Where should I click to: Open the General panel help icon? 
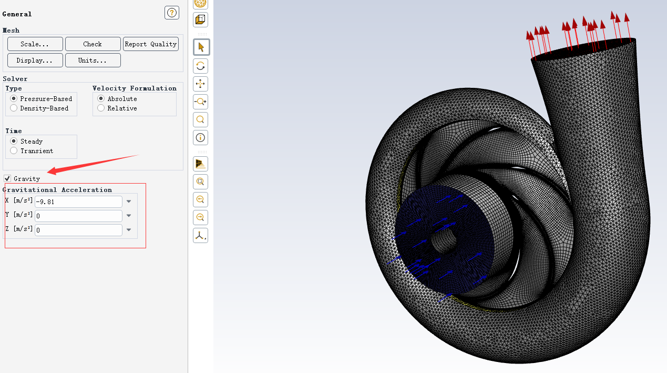(x=172, y=13)
